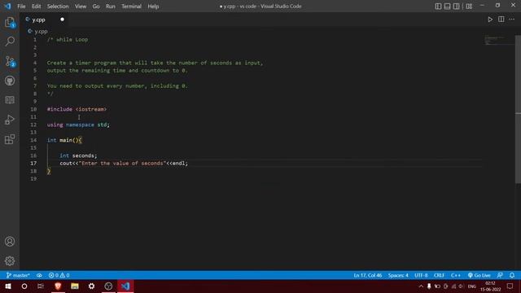Open Settings gear on taskbar
This screenshot has width=521, height=293.
point(91,286)
